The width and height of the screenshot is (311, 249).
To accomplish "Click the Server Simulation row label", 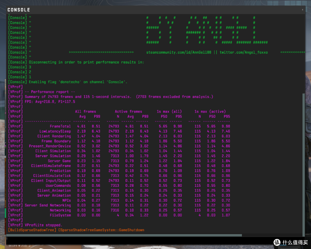I will [53, 156].
